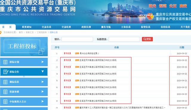Open the 重庆市第十三人民医院环境改造 announcement
This screenshot has width=191, height=110.
(x=122, y=108)
